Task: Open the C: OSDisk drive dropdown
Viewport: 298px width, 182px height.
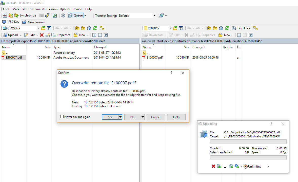Action: click(38, 28)
